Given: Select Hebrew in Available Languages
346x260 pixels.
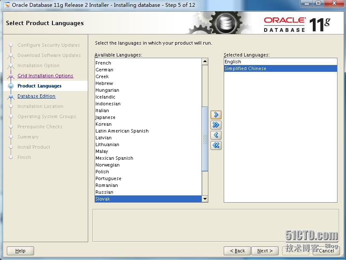Looking at the screenshot, I should (148, 83).
